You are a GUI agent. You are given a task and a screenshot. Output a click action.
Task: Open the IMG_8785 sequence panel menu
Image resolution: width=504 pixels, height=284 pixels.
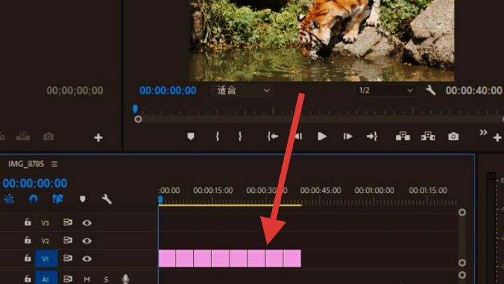pos(54,164)
